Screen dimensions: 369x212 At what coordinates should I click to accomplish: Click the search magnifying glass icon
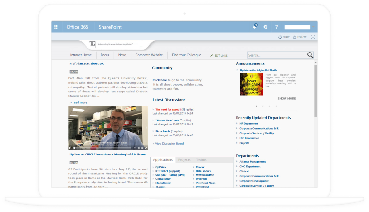pyautogui.click(x=310, y=55)
